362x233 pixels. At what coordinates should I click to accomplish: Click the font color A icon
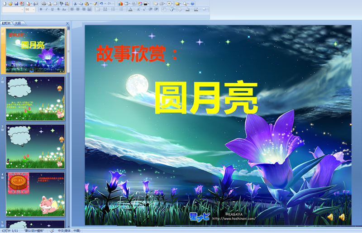point(130,9)
